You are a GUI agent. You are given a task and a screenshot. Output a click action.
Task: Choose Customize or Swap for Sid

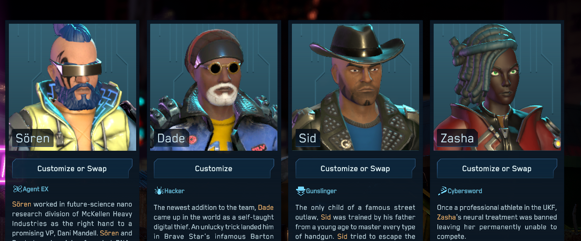(x=355, y=168)
